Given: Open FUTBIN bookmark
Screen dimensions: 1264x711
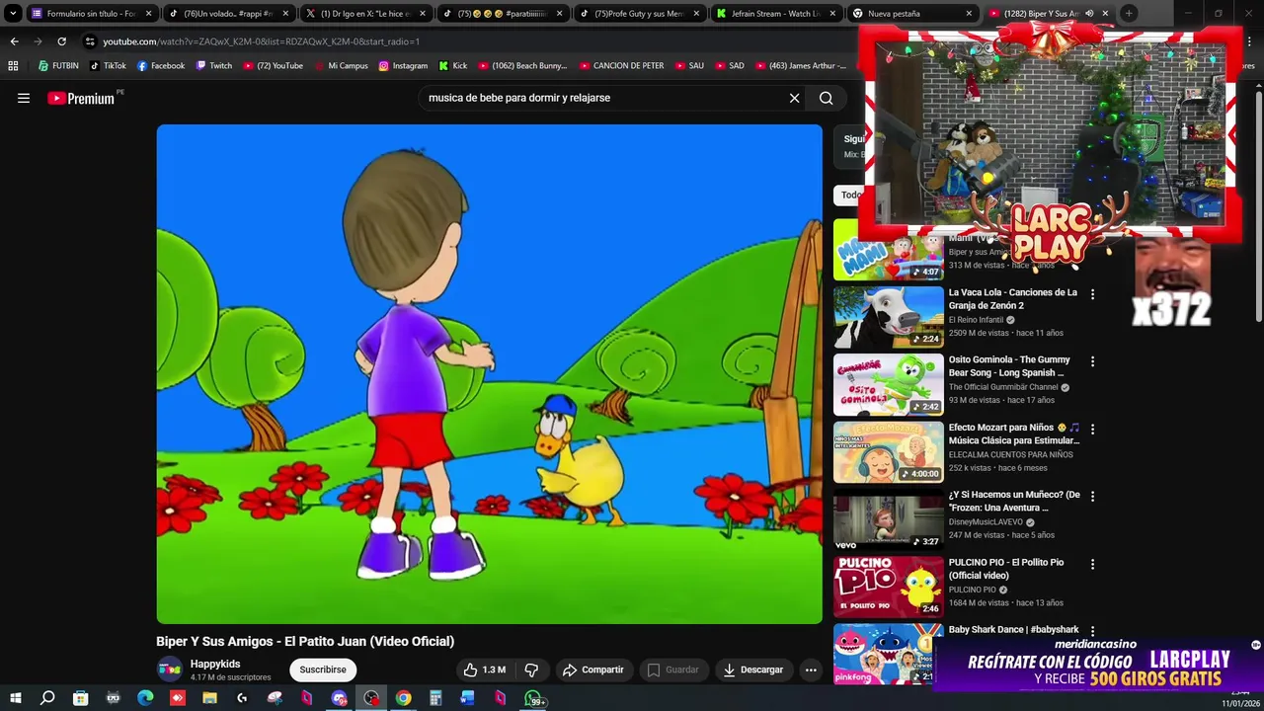Looking at the screenshot, I should [58, 66].
